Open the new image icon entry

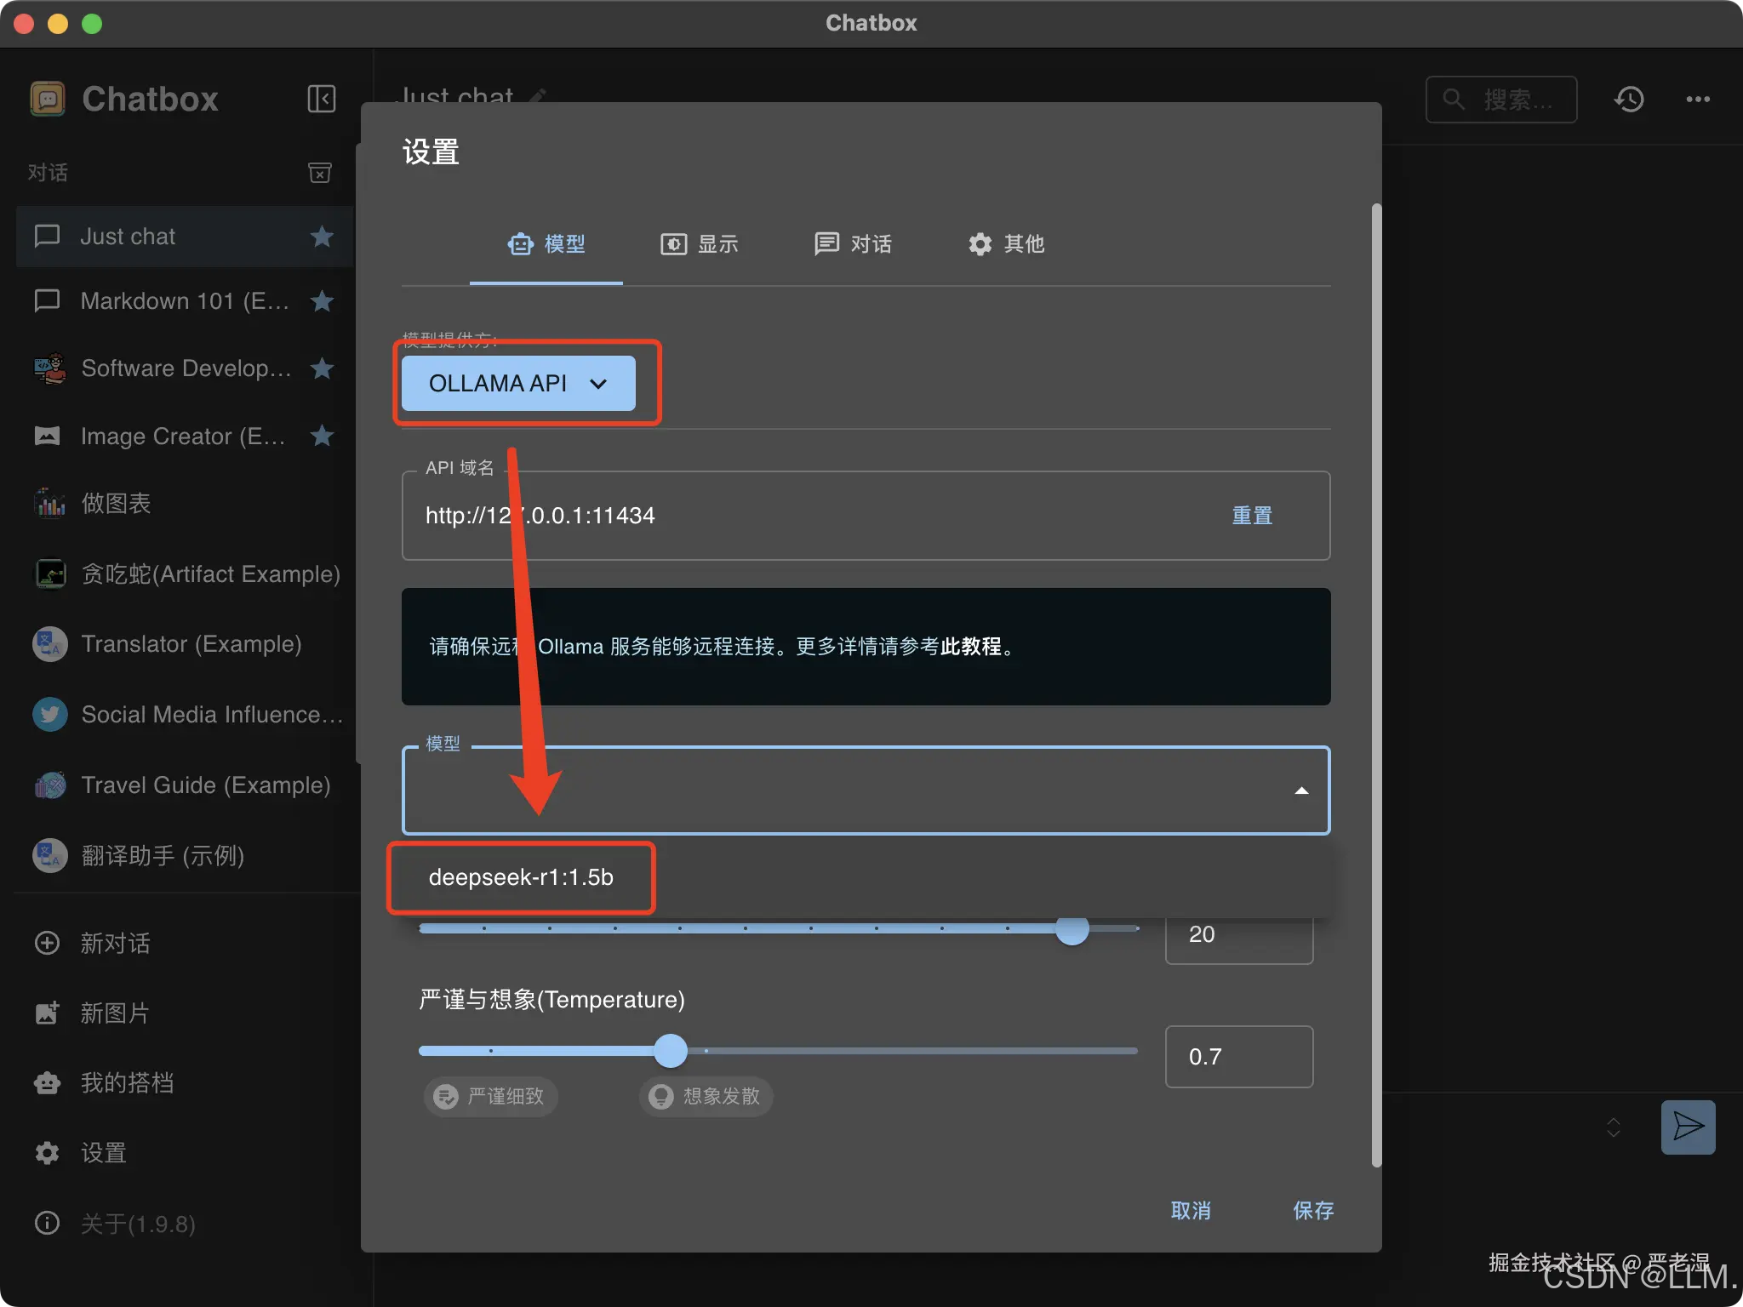[47, 1013]
